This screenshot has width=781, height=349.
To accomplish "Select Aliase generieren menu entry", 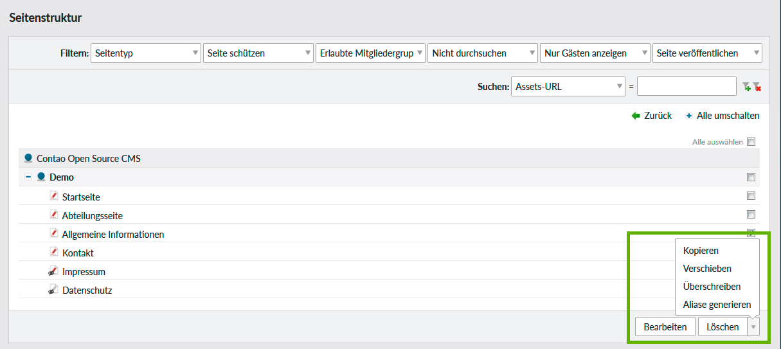I will point(717,305).
